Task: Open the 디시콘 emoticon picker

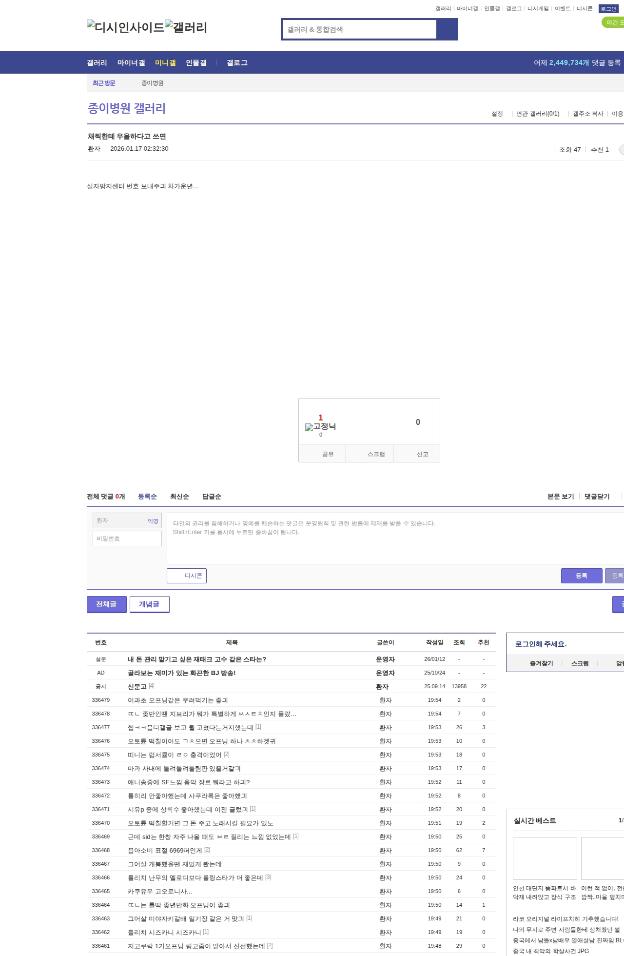Action: point(187,576)
